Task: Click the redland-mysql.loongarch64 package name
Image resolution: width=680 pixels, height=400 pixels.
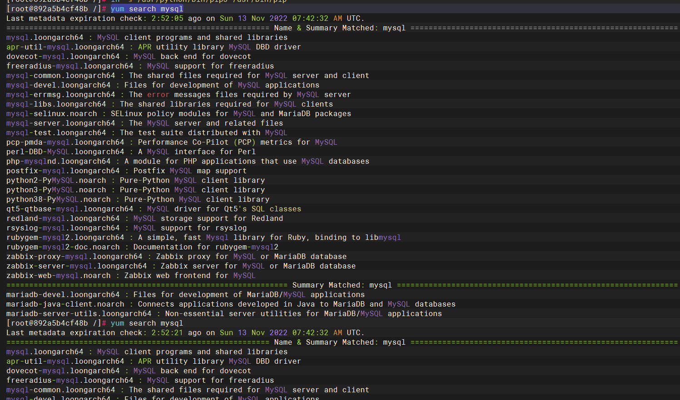Action: pyautogui.click(x=63, y=218)
